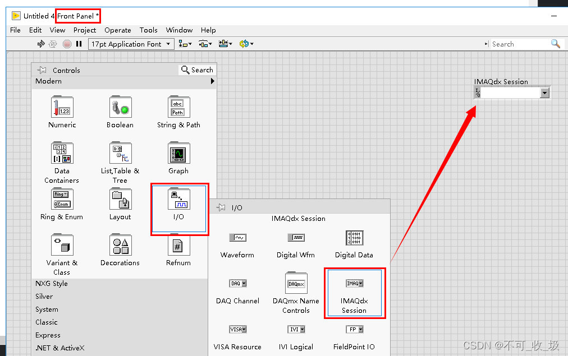
Task: Open the Window menu
Action: (x=179, y=30)
